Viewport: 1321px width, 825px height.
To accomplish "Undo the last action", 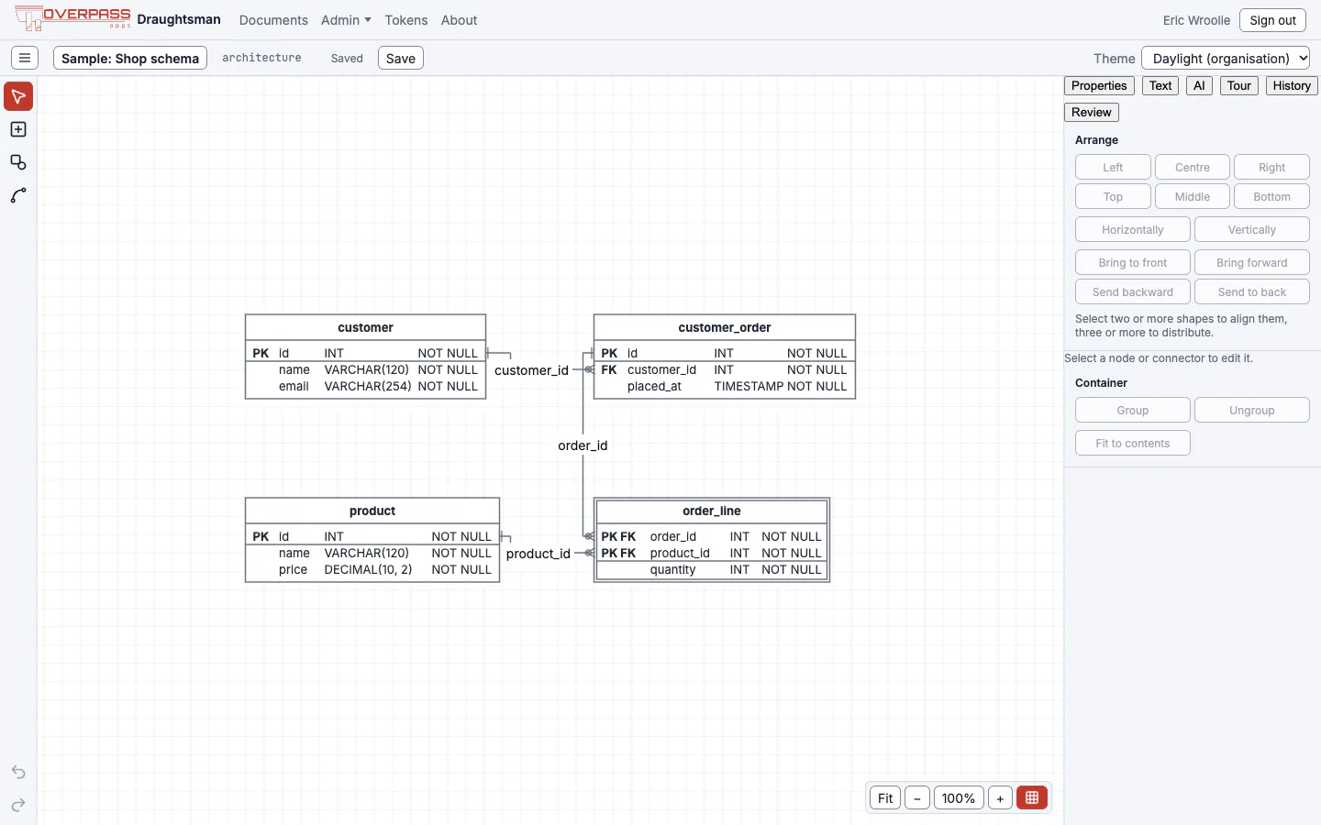I will click(x=18, y=772).
